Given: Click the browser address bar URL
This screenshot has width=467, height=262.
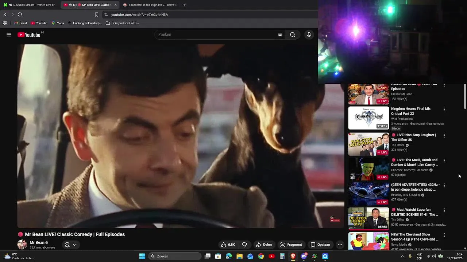Looking at the screenshot, I should click(139, 15).
